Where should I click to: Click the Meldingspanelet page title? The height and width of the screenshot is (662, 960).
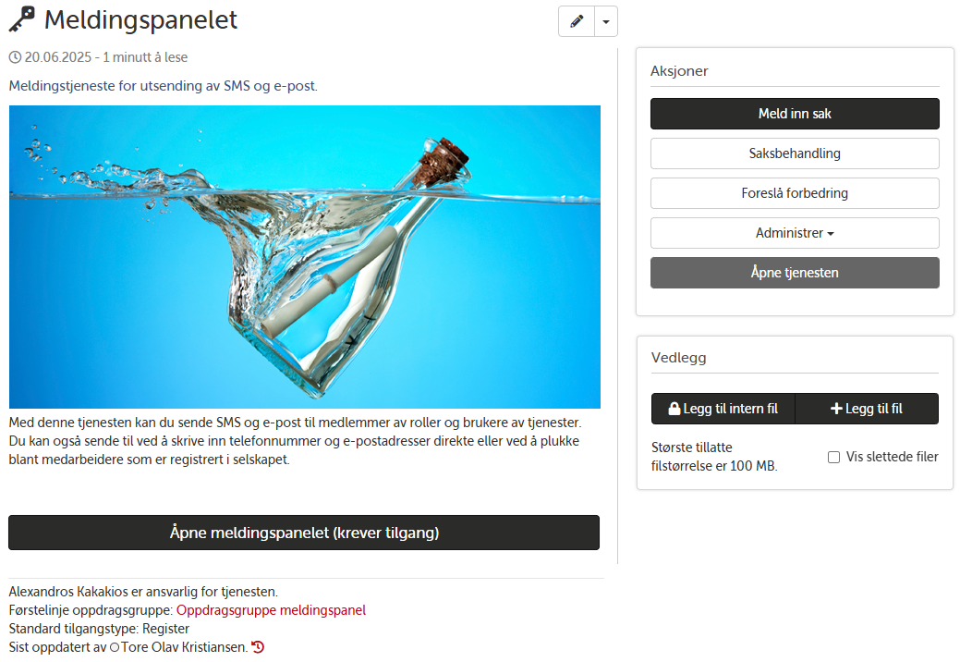click(x=140, y=20)
